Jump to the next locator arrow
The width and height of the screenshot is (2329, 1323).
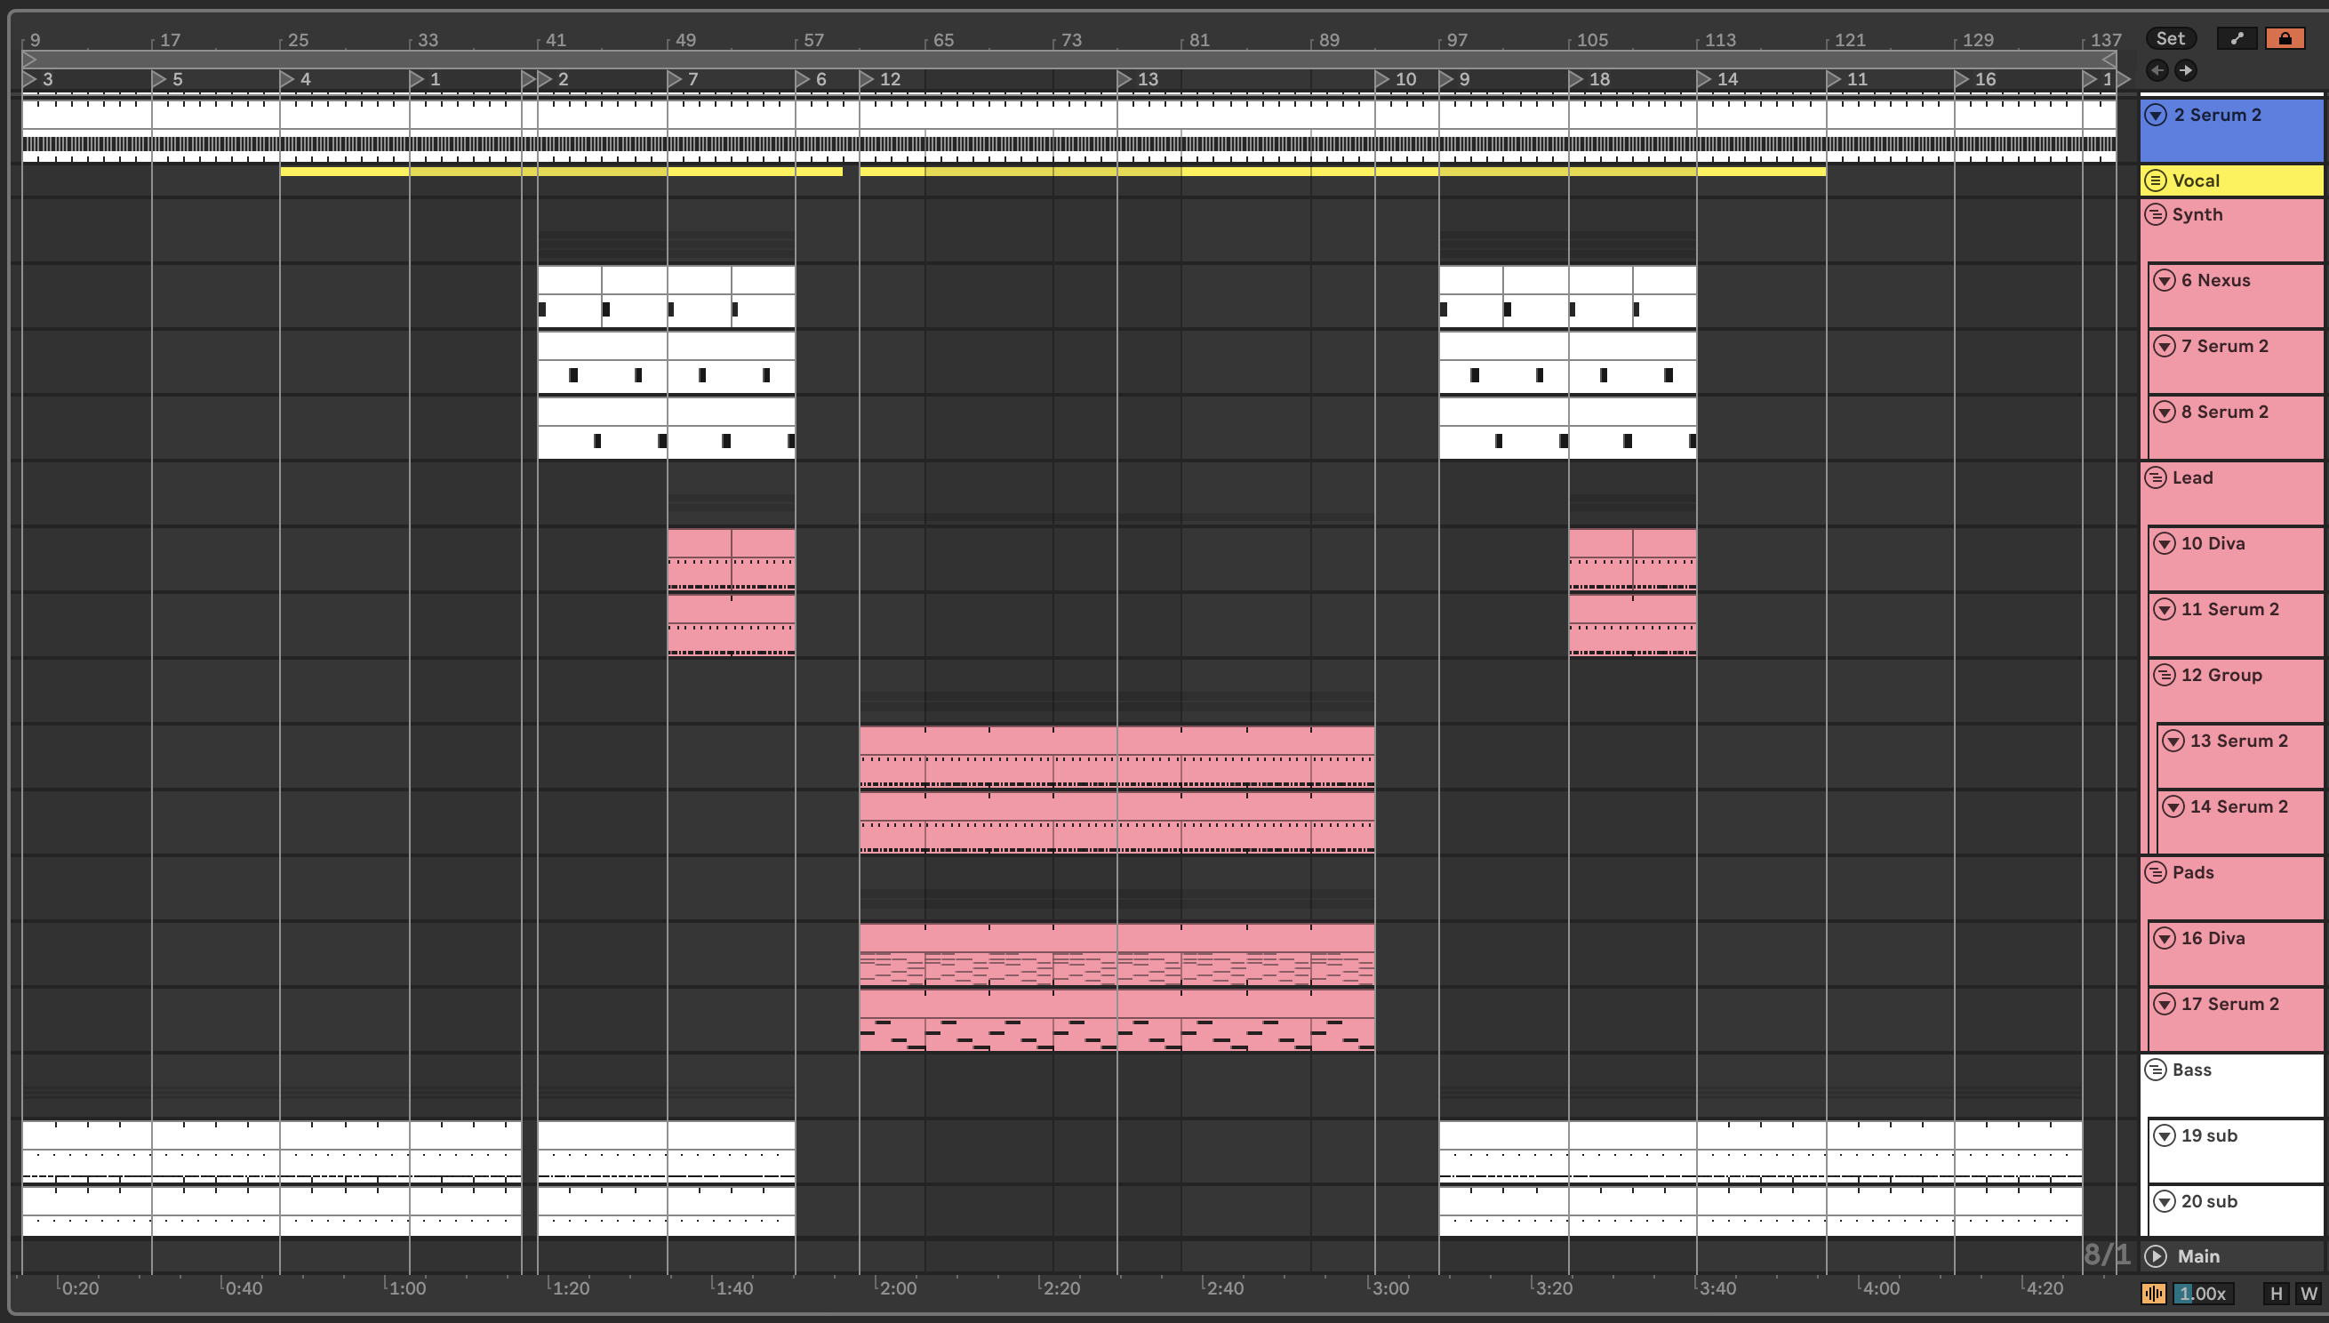coord(2187,70)
